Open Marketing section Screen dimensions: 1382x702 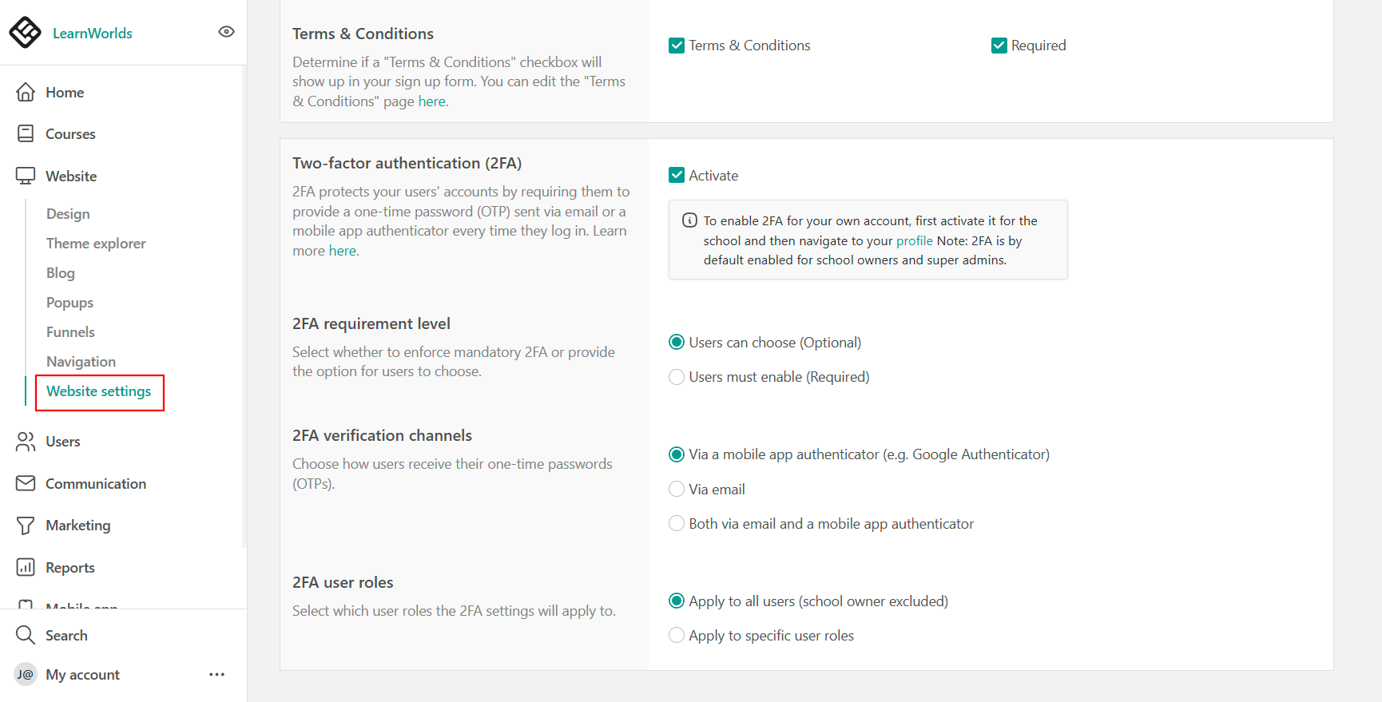pyautogui.click(x=78, y=526)
